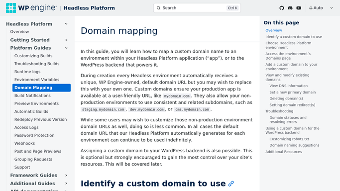Image resolution: width=340 pixels, height=191 pixels.
Task: Click the mydomain.com code snippet
Action: pos(177,96)
